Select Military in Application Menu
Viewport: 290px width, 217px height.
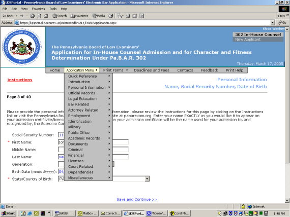coord(89,127)
